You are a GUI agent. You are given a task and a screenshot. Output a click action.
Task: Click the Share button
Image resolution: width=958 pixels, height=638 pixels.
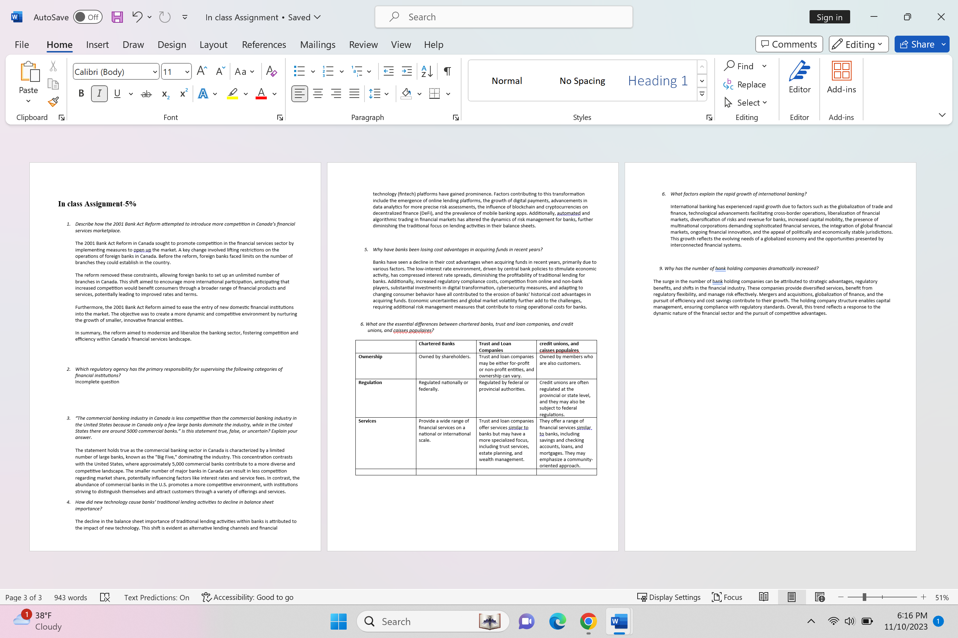(x=916, y=44)
